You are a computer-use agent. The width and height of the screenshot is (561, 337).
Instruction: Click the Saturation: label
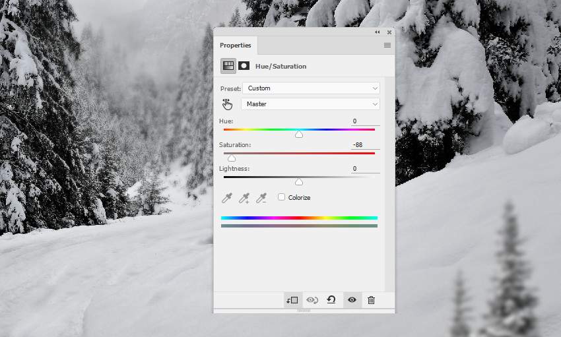(235, 144)
